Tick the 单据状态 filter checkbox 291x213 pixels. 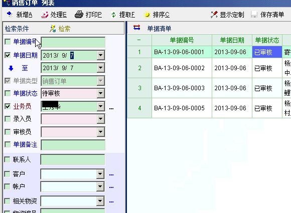(8, 93)
